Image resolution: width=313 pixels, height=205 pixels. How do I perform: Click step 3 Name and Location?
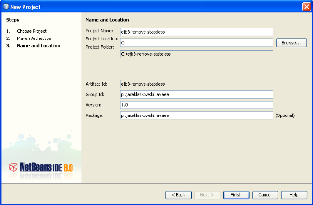pyautogui.click(x=38, y=46)
